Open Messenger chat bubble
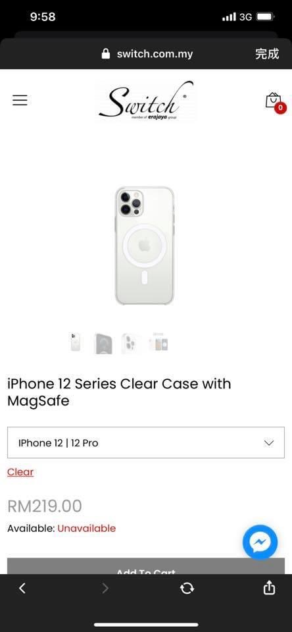 [260, 542]
